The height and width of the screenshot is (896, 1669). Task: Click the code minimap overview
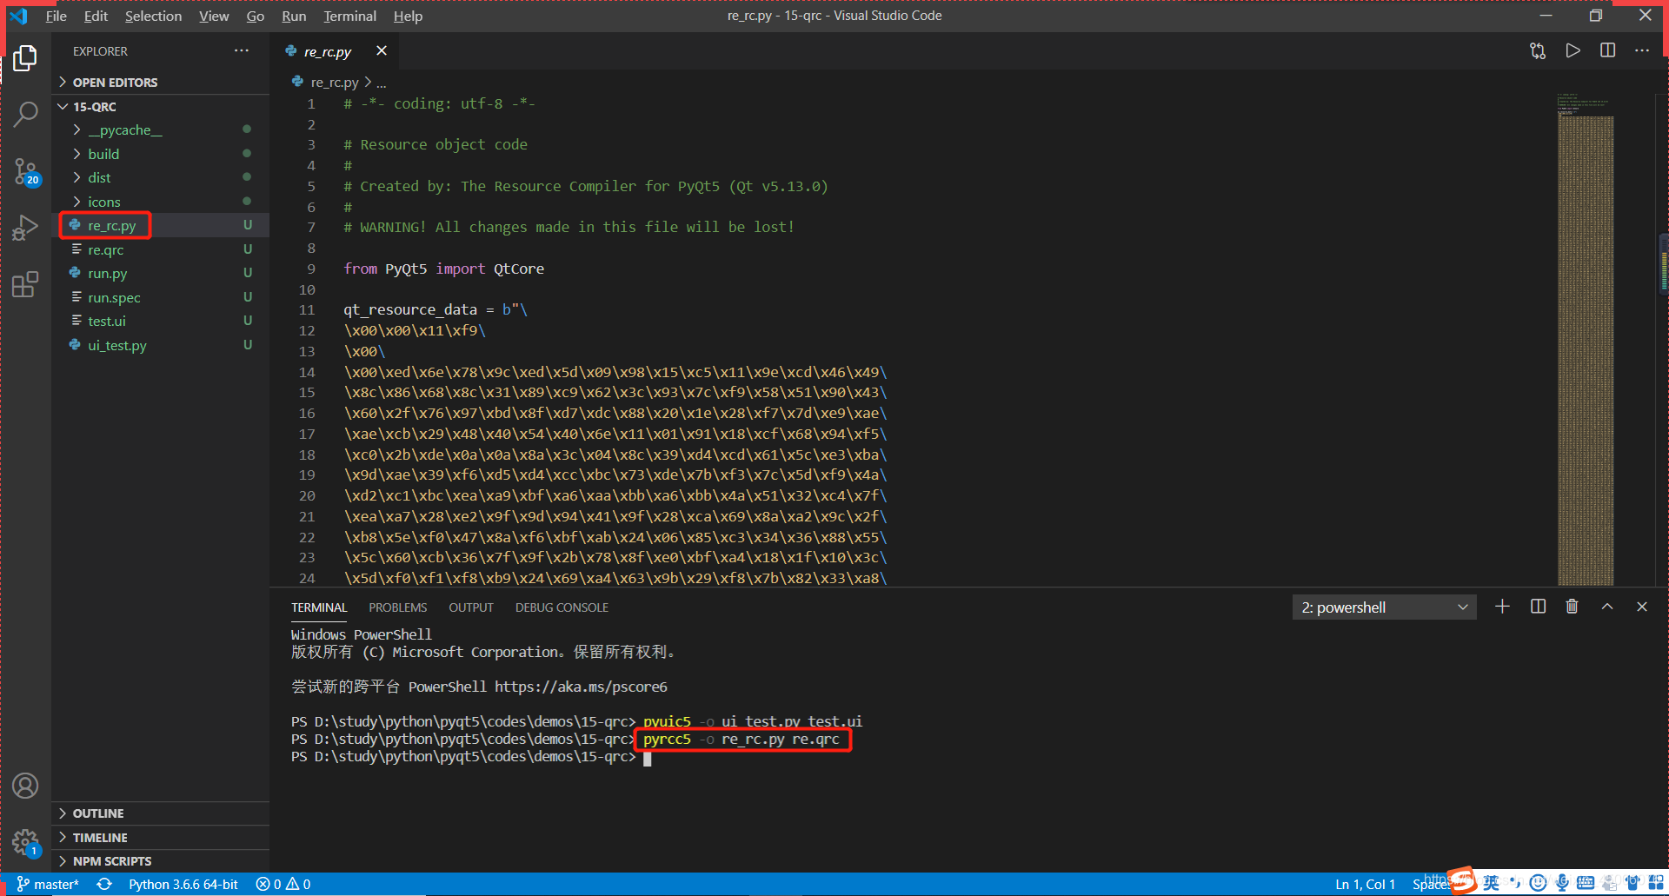pyautogui.click(x=1586, y=339)
